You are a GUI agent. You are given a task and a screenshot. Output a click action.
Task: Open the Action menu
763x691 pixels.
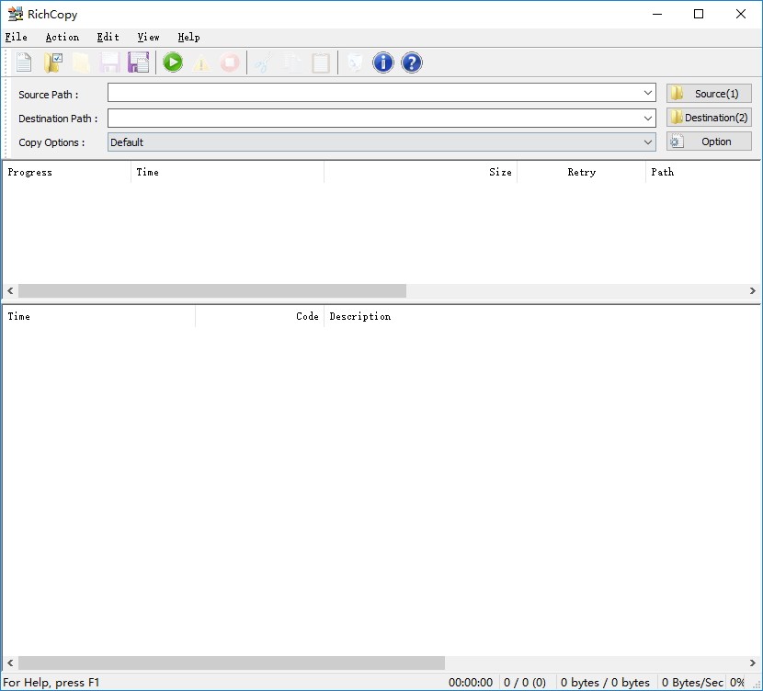63,37
